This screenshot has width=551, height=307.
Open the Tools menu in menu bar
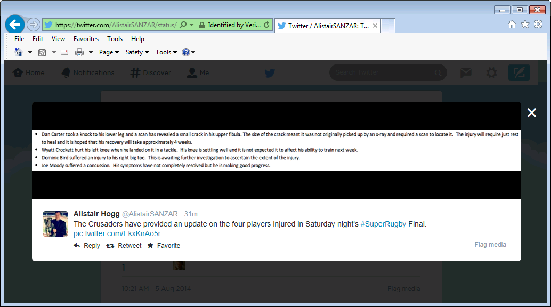(x=115, y=39)
